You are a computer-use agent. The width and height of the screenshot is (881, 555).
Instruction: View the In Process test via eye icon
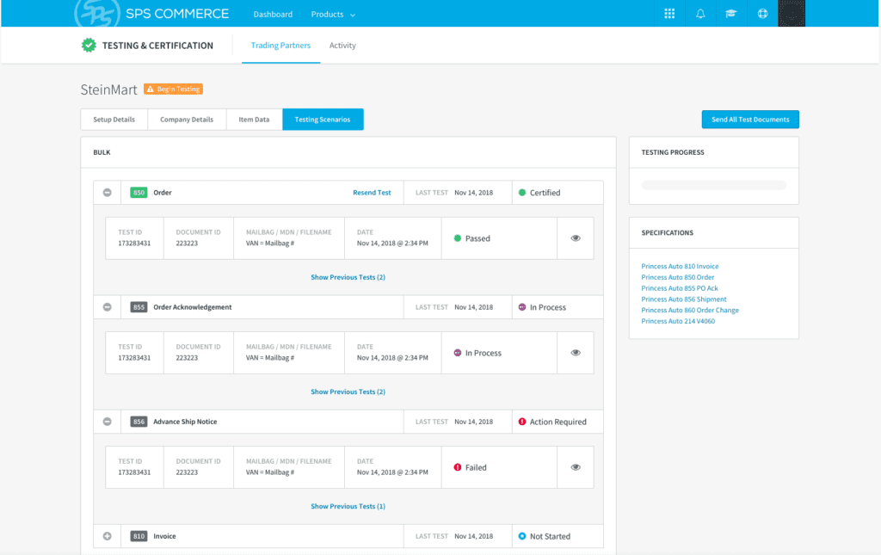tap(576, 353)
